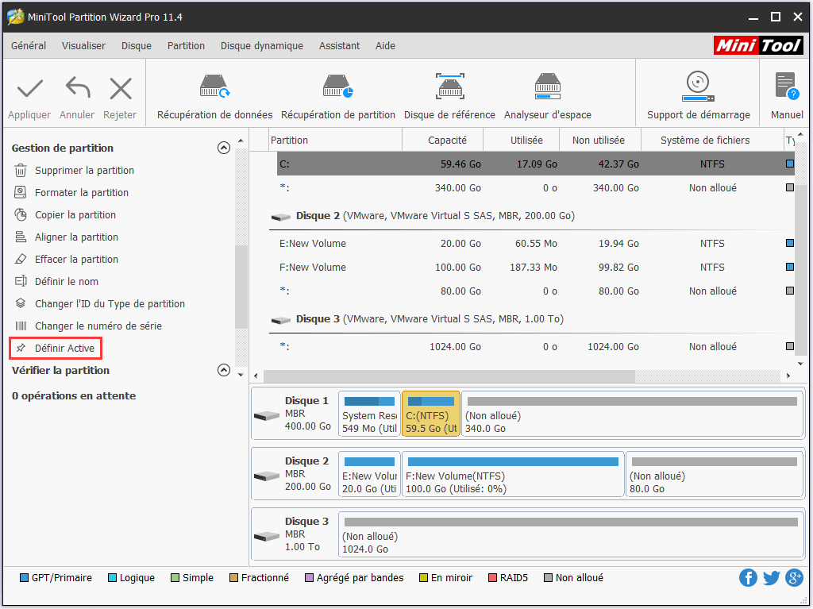
Task: Sort by Capacité column header
Action: coord(443,140)
